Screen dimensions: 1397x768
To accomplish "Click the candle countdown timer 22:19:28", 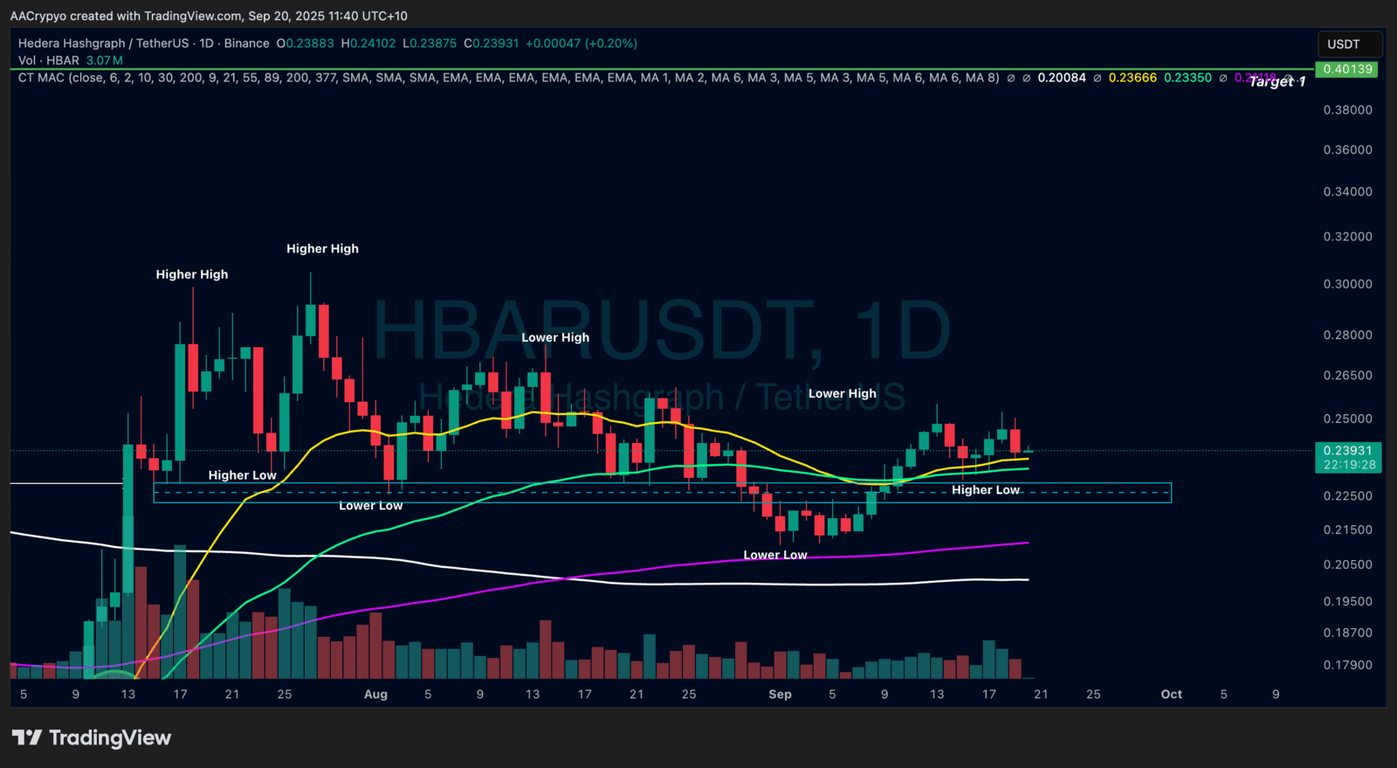I will (1349, 465).
